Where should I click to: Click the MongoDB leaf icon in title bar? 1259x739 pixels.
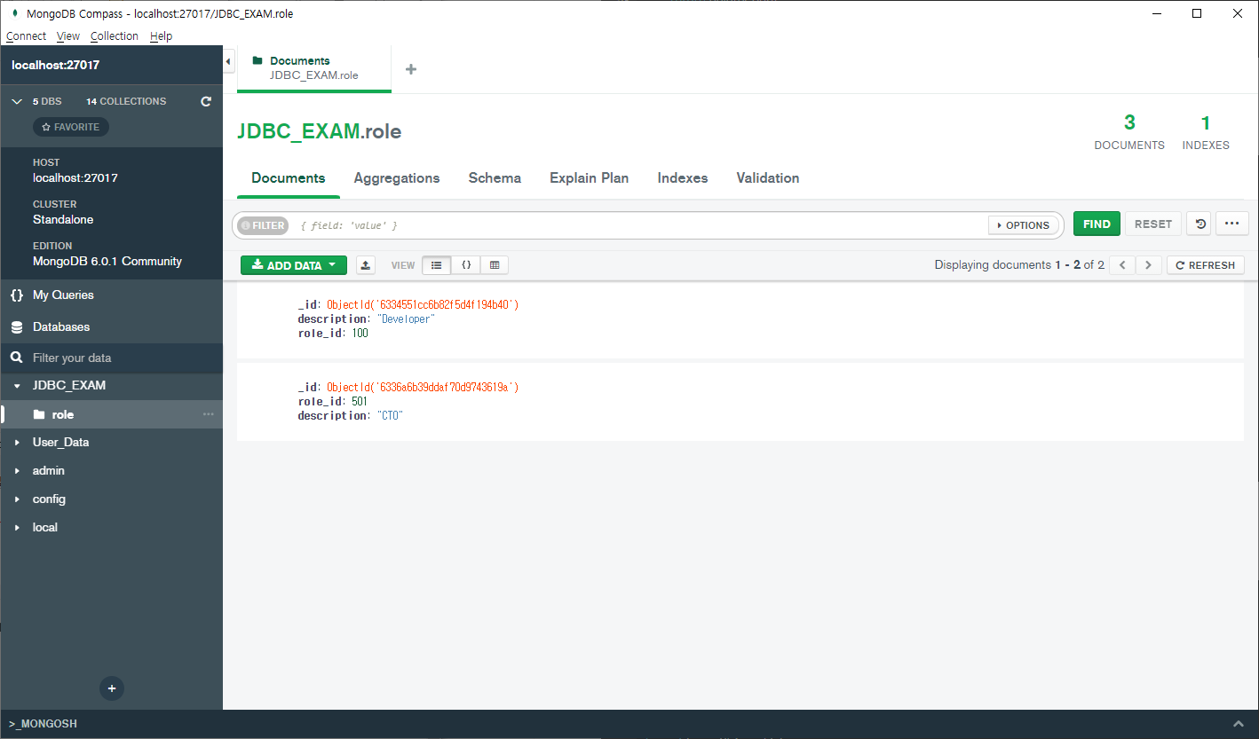[14, 13]
